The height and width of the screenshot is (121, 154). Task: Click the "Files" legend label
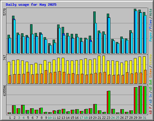[150, 24]
